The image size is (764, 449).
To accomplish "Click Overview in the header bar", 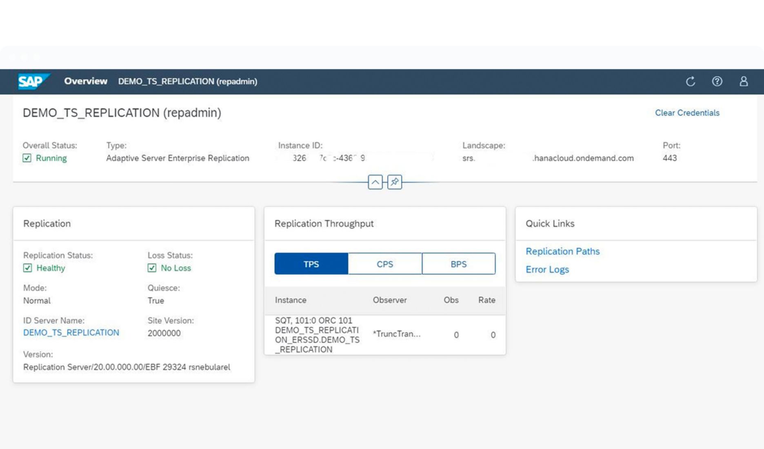I will point(85,81).
